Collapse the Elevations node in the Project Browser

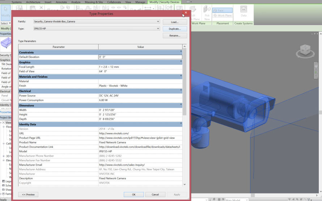click(4, 160)
